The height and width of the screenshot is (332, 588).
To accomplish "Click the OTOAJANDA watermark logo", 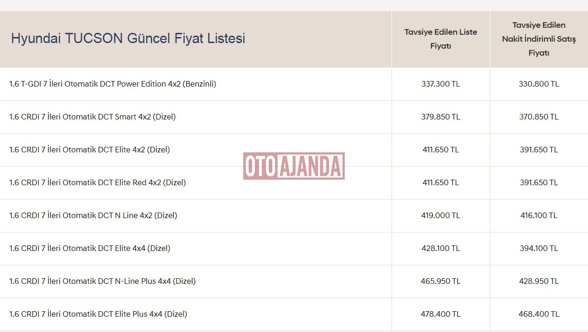I will (x=294, y=166).
